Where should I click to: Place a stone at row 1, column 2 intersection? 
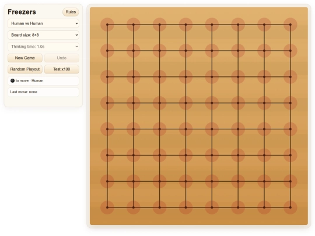(134, 24)
